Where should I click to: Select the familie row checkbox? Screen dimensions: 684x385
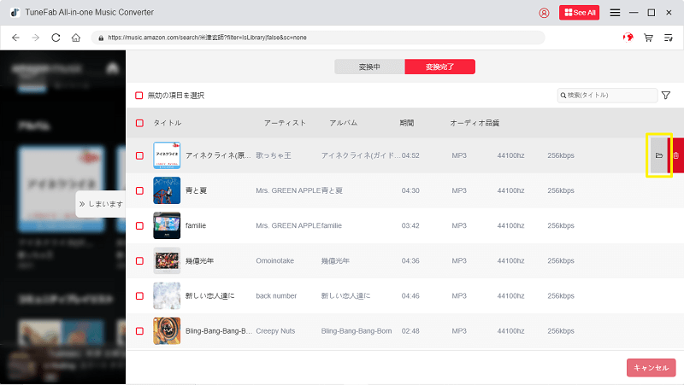tap(139, 225)
